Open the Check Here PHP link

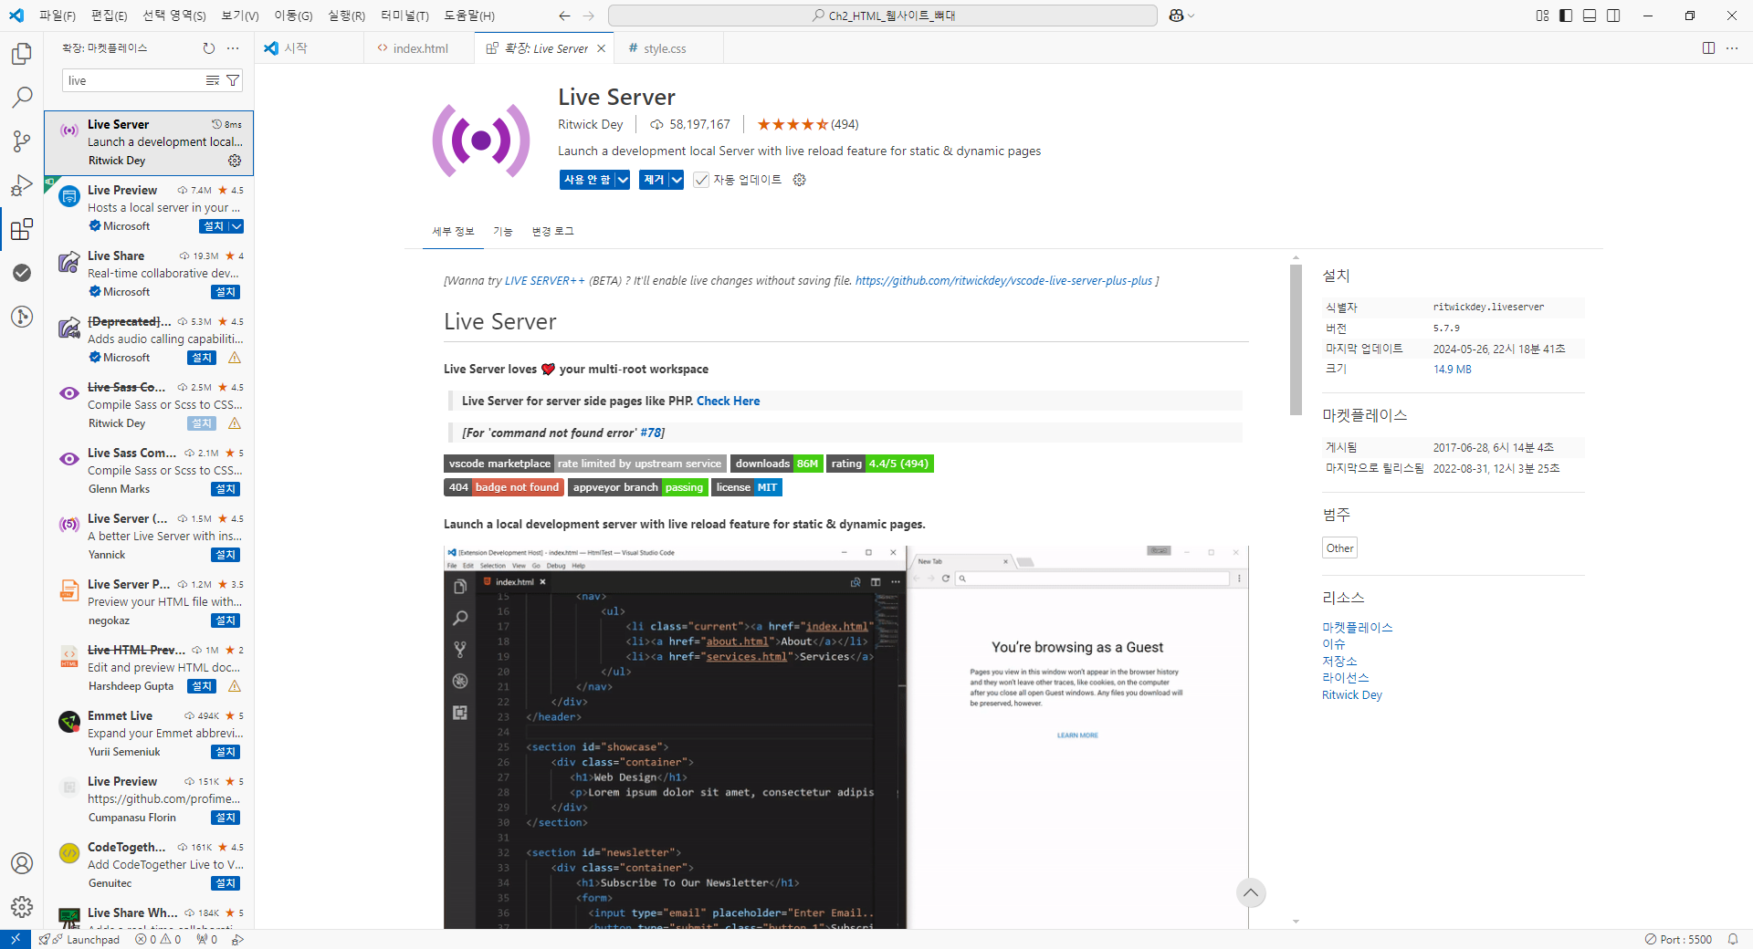728,401
